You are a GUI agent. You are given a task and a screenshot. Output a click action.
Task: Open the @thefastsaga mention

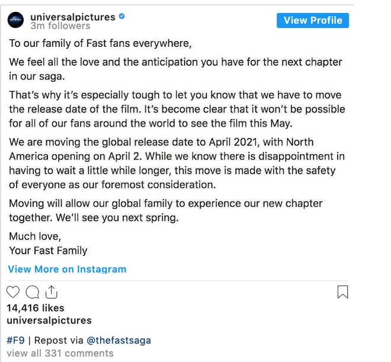[x=118, y=340]
